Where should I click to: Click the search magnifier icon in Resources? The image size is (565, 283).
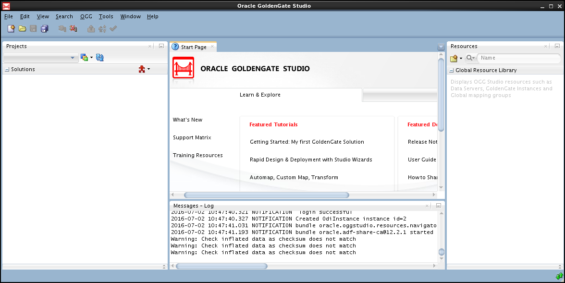coord(467,58)
